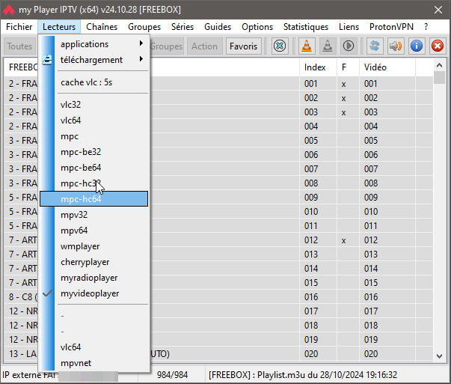Open the blue information icon
The width and height of the screenshot is (451, 384).
(x=417, y=46)
